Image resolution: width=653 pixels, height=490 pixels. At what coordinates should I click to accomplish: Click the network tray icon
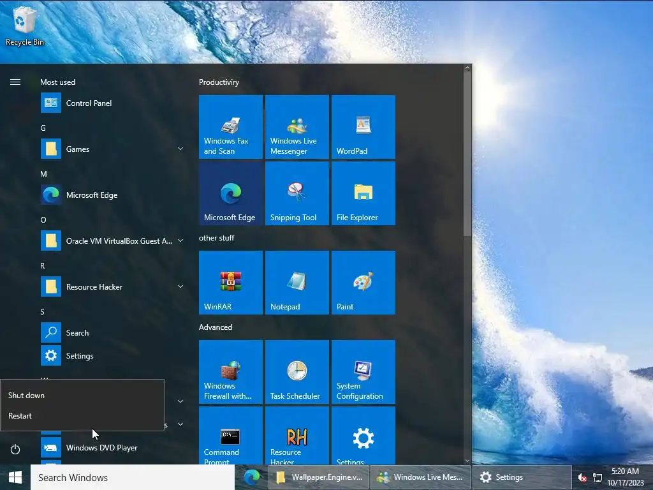tap(597, 477)
